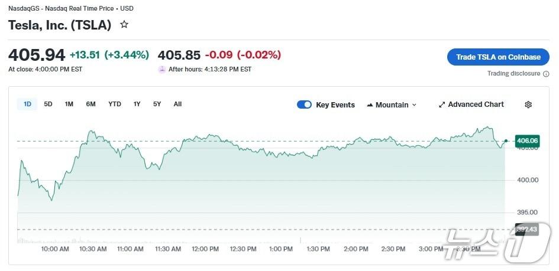View All time price history
559x271 pixels.
tap(177, 104)
